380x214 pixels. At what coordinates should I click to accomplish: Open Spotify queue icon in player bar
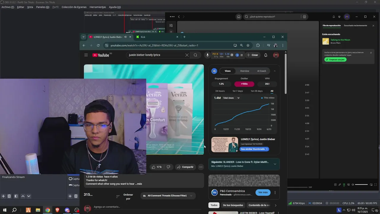click(x=344, y=185)
